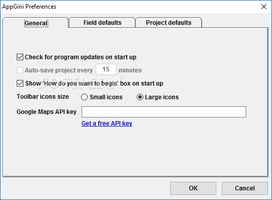Image resolution: width=272 pixels, height=200 pixels.
Task: Follow the 'Get a free API key' link
Action: coord(107,124)
